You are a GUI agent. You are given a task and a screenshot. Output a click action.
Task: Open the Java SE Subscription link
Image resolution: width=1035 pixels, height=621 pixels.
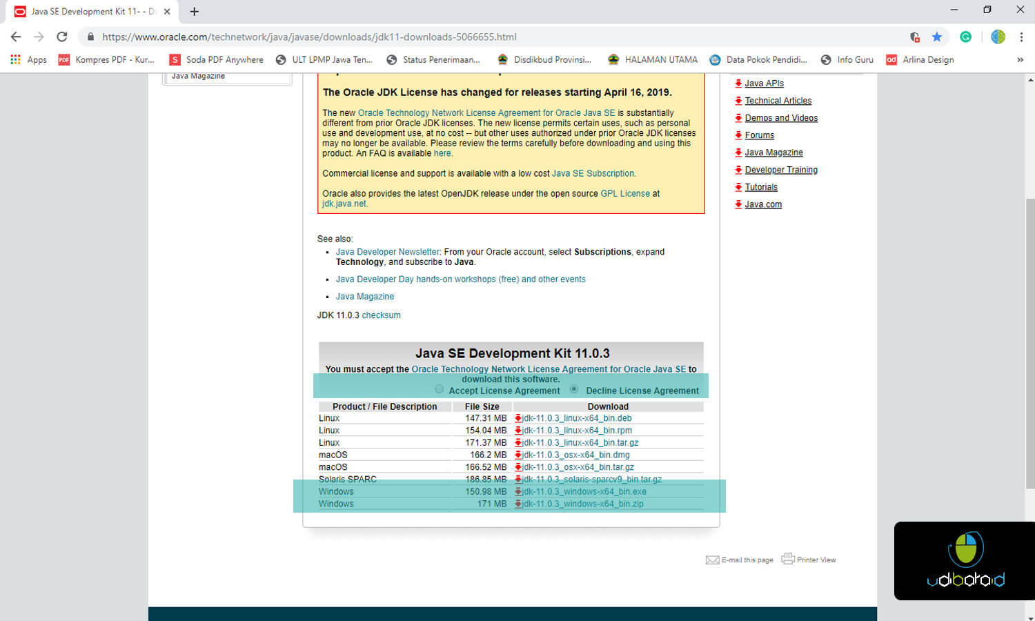pyautogui.click(x=593, y=174)
